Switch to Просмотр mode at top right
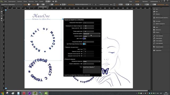 [x=145, y=2]
